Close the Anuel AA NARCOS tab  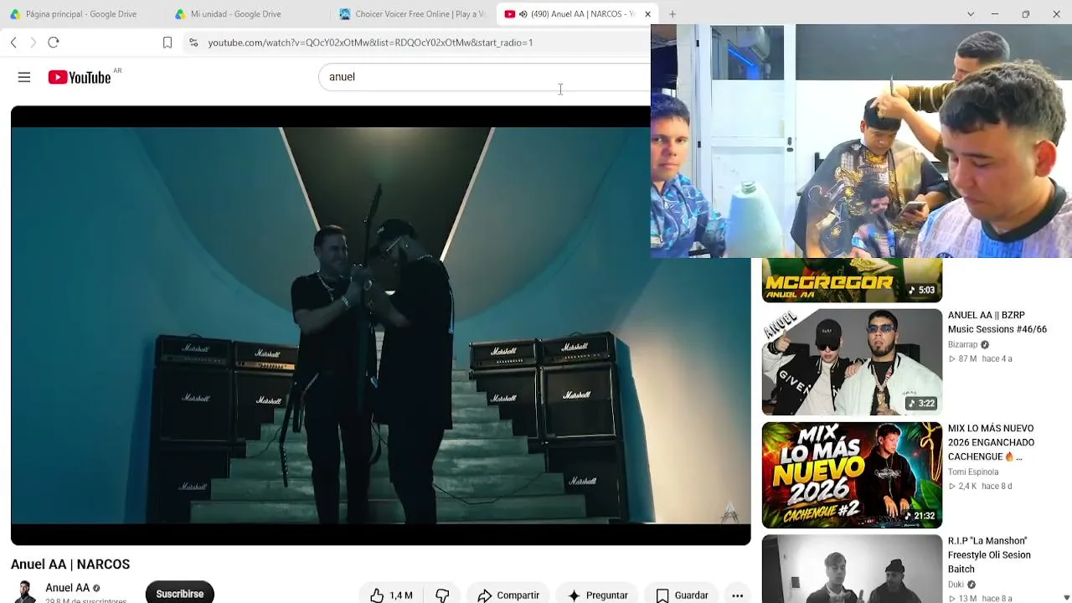(x=647, y=14)
